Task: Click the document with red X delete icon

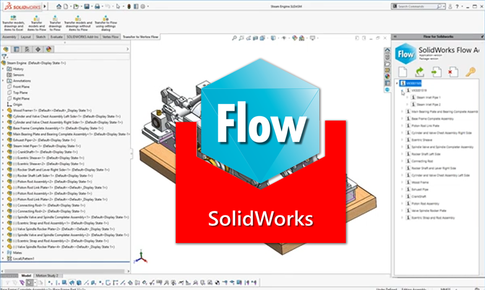Action: tap(453, 72)
